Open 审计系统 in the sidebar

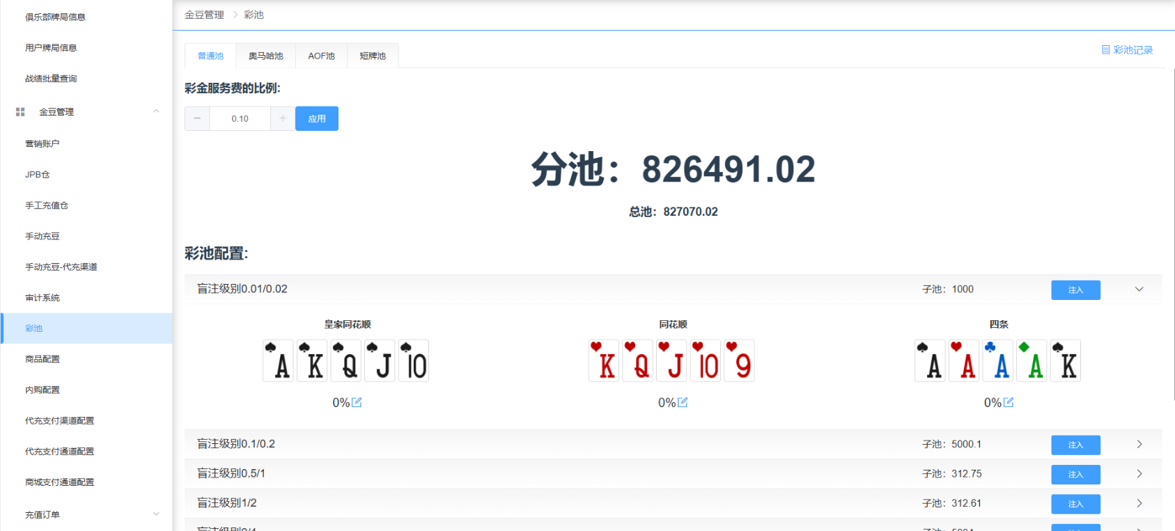tap(42, 298)
